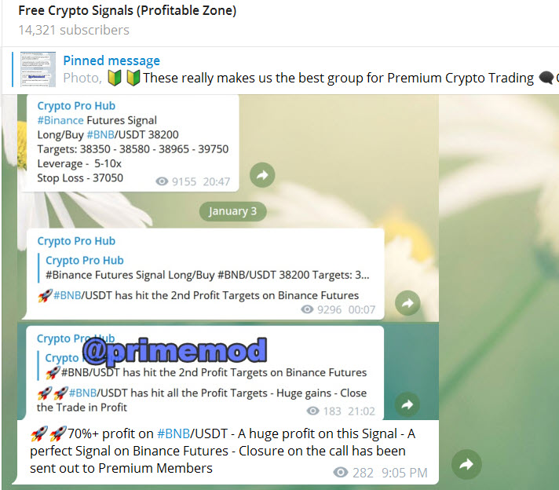Click the 14,321 subscribers label
The width and height of the screenshot is (559, 490).
(74, 30)
